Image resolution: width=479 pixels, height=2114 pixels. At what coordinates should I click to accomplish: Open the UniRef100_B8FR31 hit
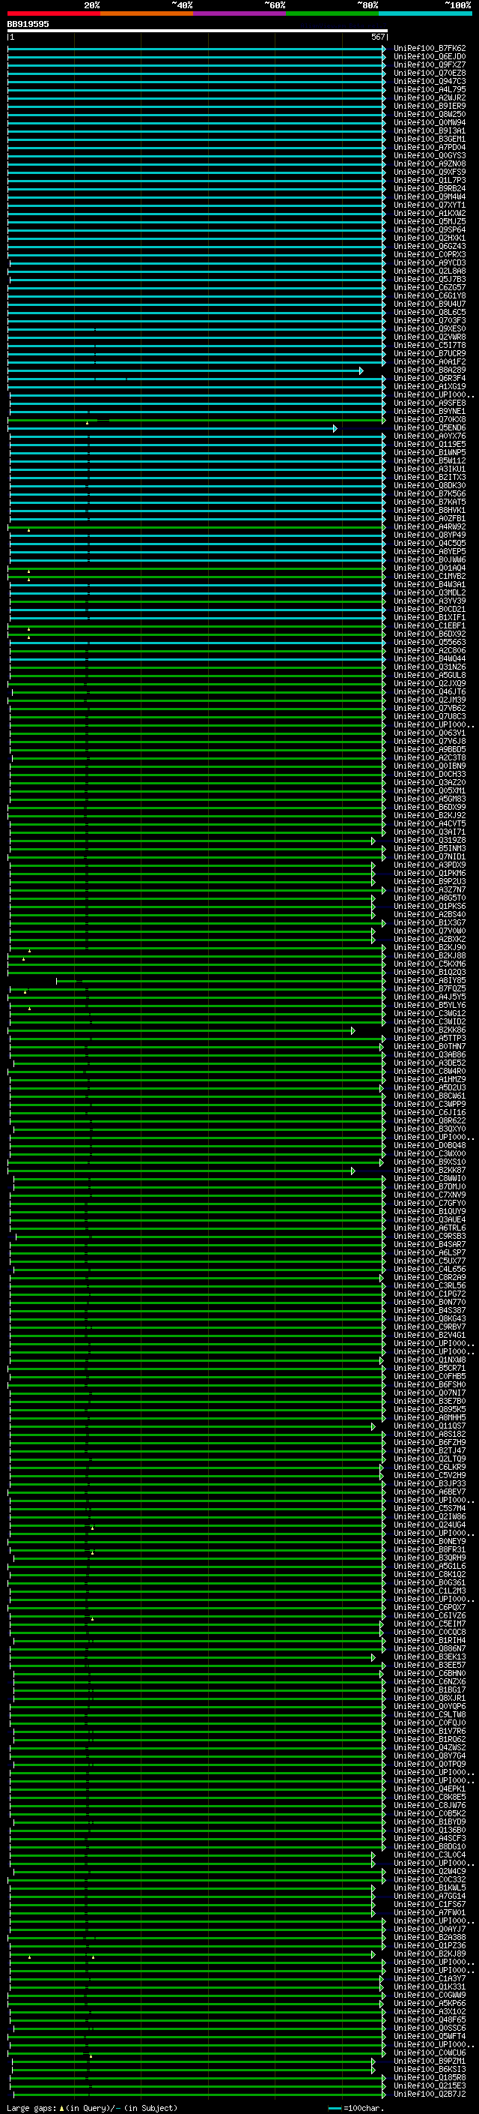click(429, 1550)
